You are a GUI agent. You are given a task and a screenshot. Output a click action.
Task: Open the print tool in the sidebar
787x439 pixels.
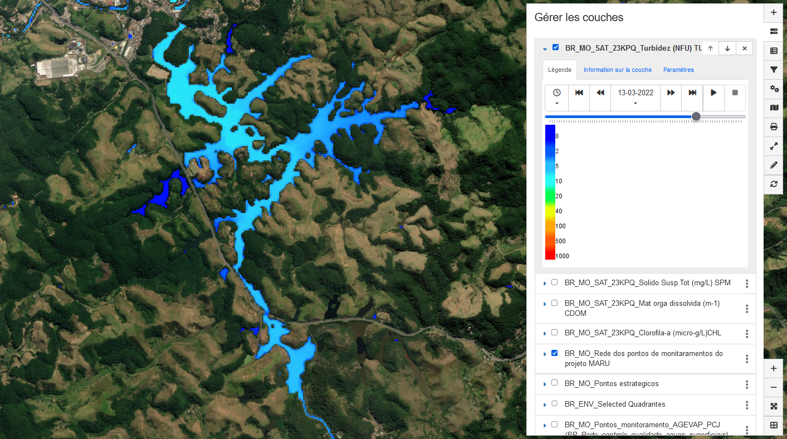(774, 126)
